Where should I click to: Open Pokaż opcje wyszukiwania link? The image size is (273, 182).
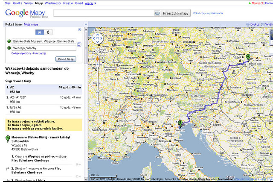pyautogui.click(x=208, y=13)
